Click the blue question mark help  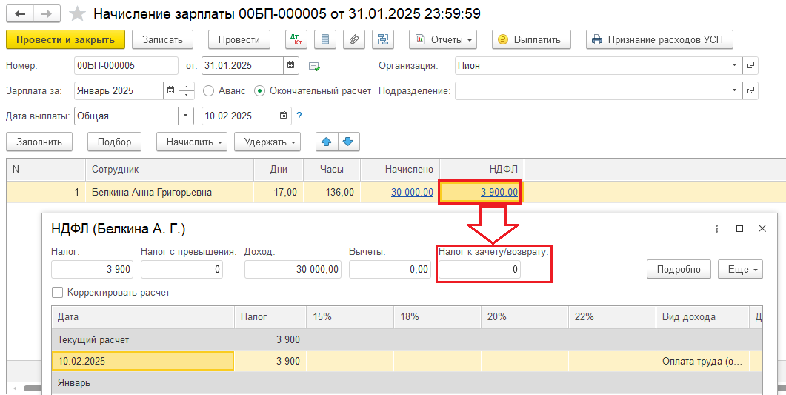click(x=299, y=116)
